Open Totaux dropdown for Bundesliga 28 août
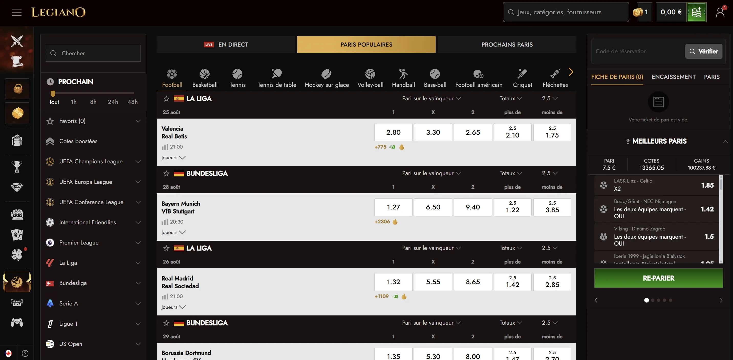Viewport: 733px width, 360px height. [x=511, y=173]
